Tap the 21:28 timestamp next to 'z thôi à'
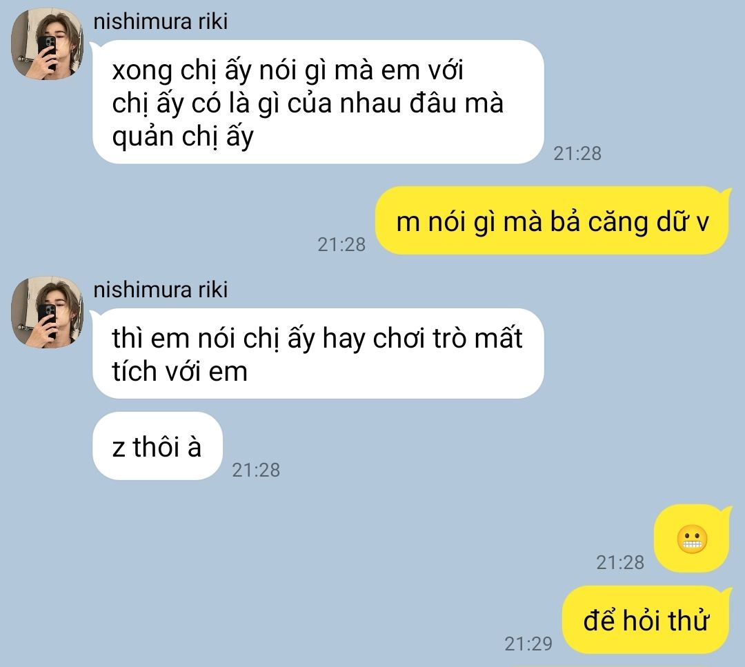 click(256, 470)
